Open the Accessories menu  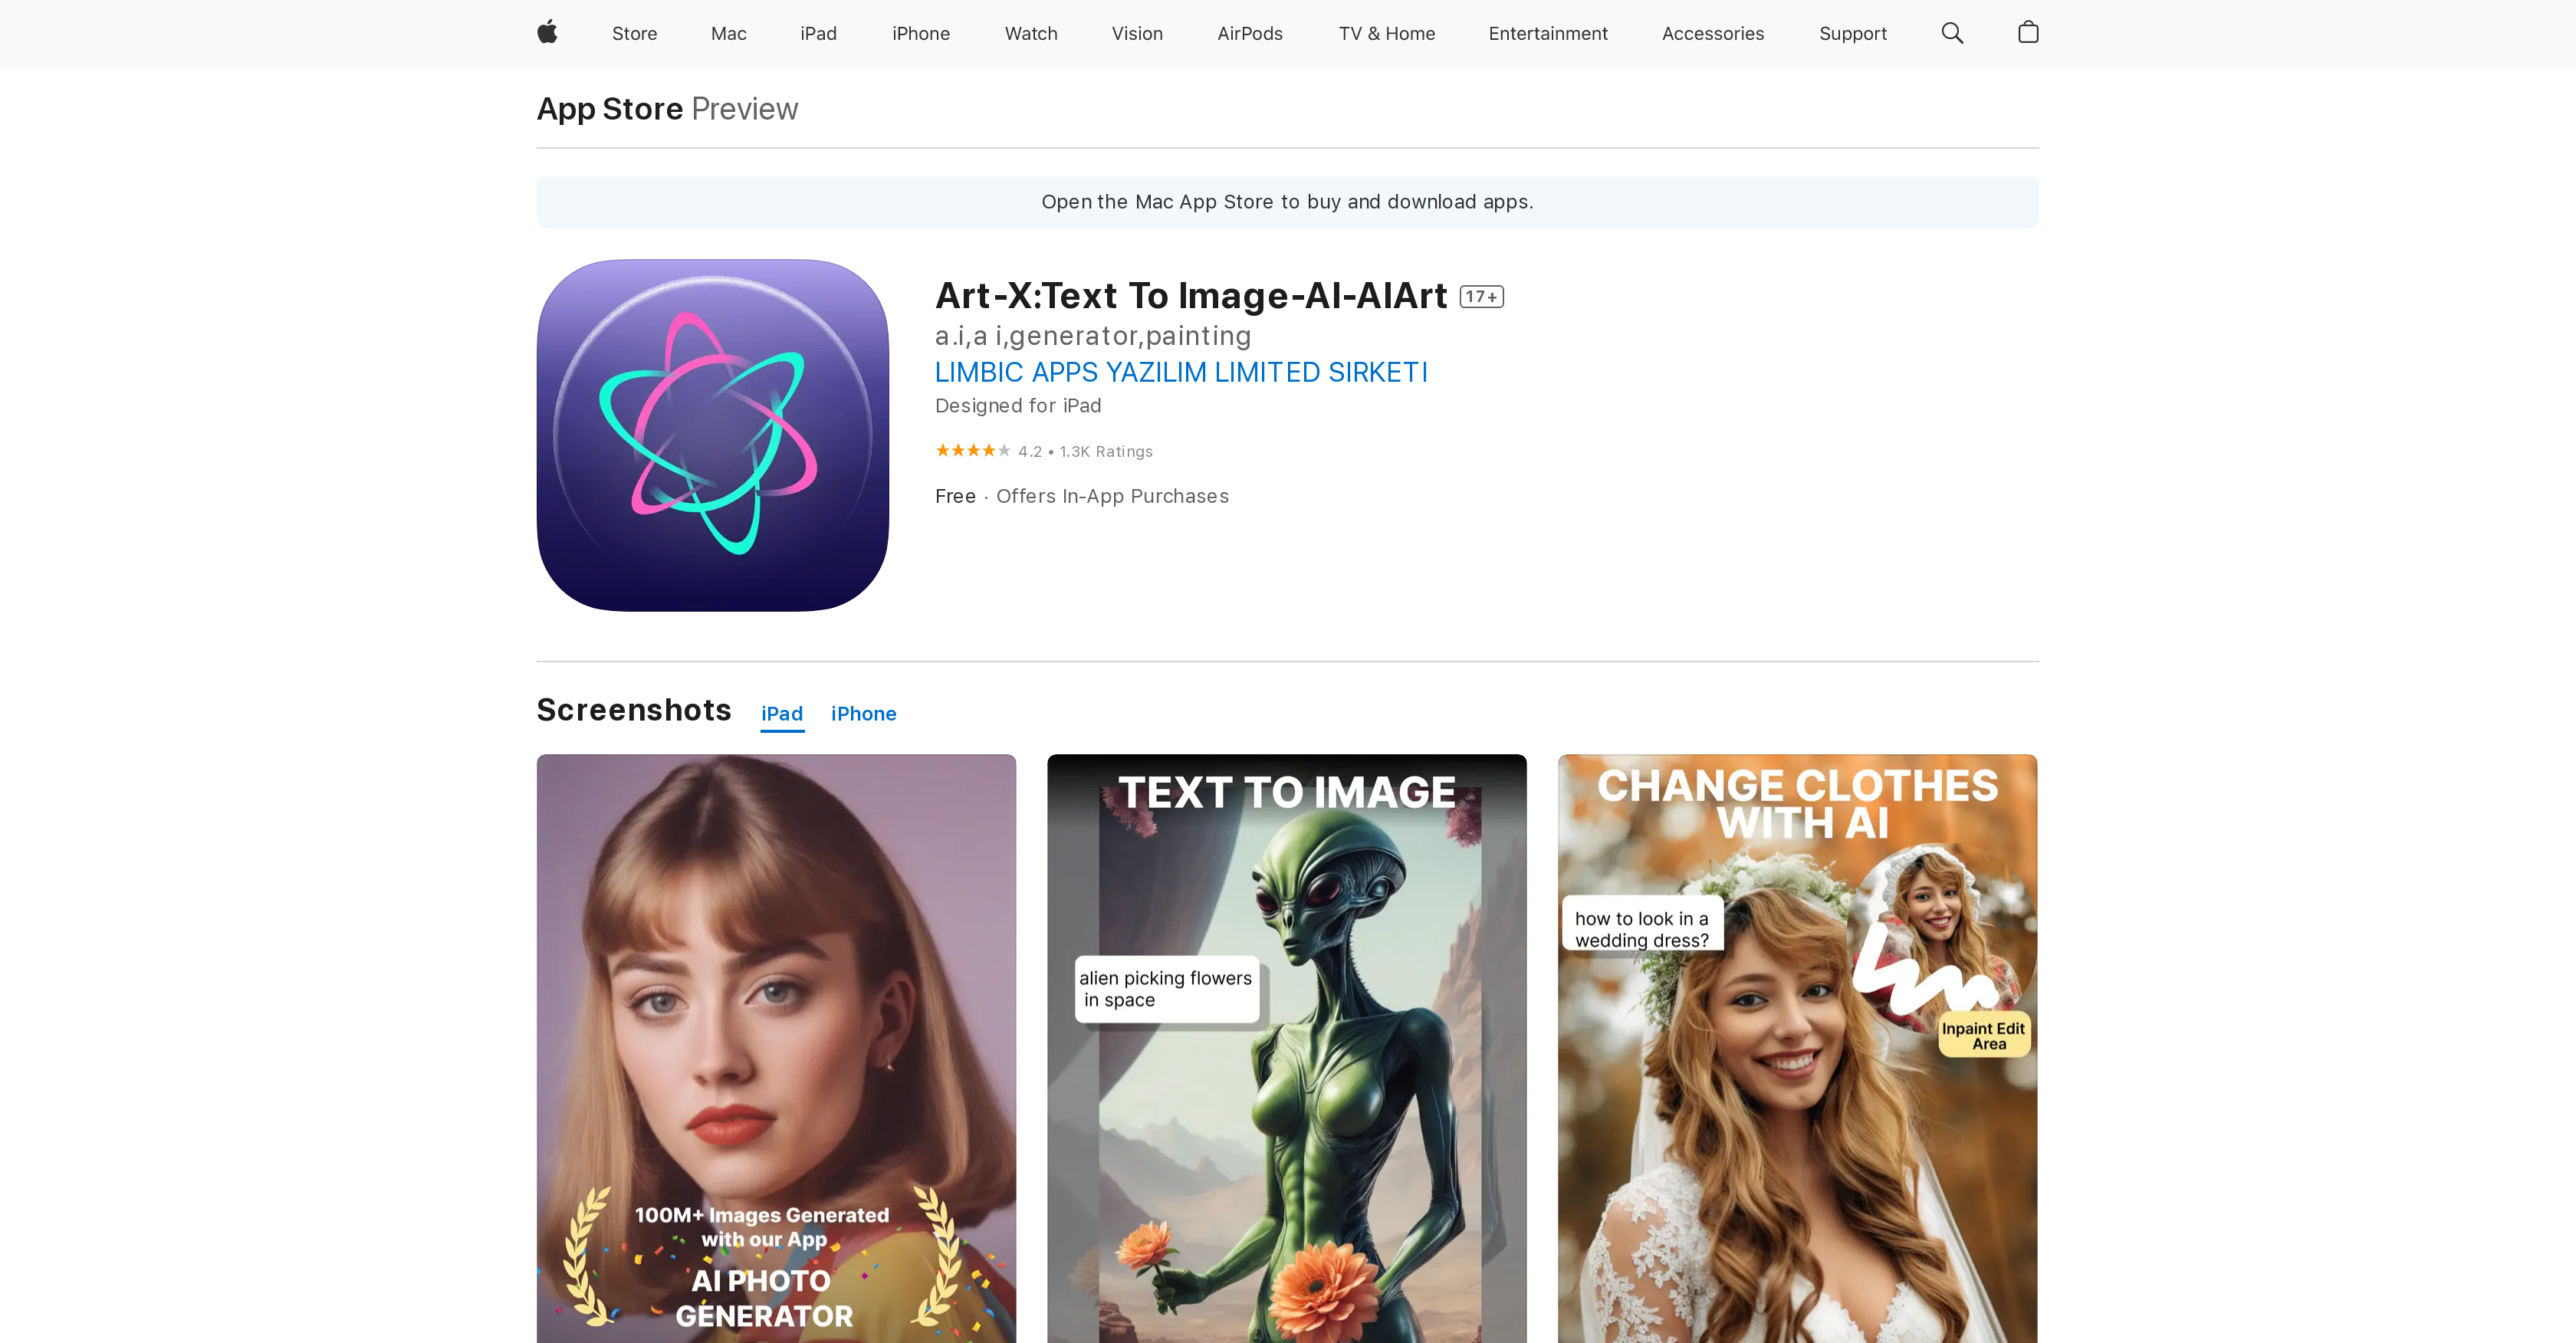(x=1712, y=33)
